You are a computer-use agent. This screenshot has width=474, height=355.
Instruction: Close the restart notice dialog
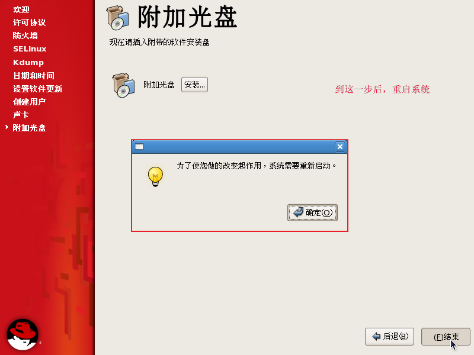click(340, 147)
